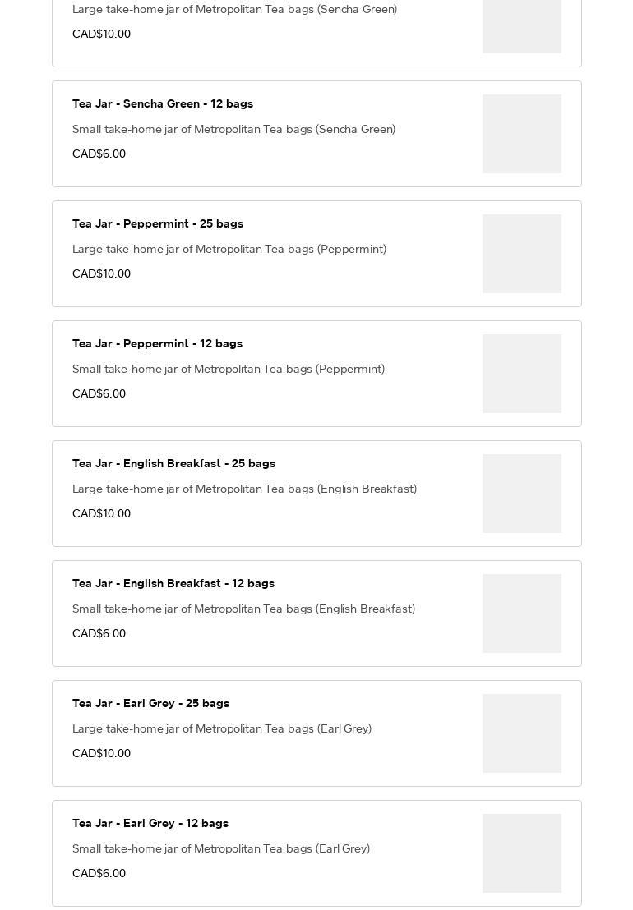Click CAD$10.00 price under English Breakfast 25 bags
This screenshot has height=910, width=633.
pyautogui.click(x=102, y=513)
